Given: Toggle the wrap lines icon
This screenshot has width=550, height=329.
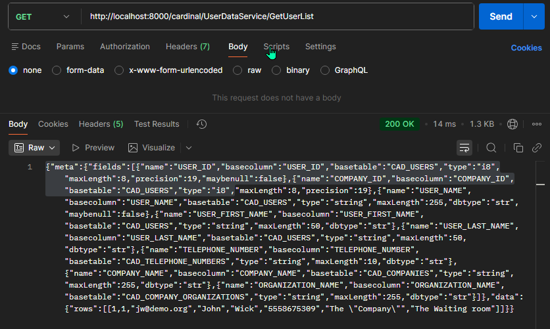Looking at the screenshot, I should (464, 148).
